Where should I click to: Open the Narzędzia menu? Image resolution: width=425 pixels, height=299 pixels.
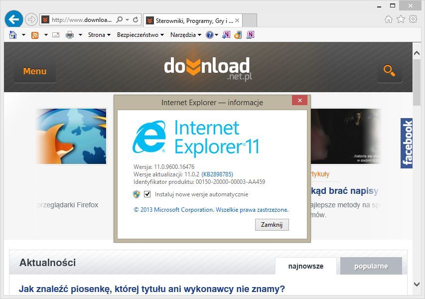click(186, 35)
